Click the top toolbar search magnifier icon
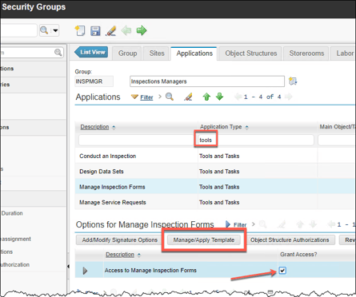The image size is (356, 297). (44, 30)
